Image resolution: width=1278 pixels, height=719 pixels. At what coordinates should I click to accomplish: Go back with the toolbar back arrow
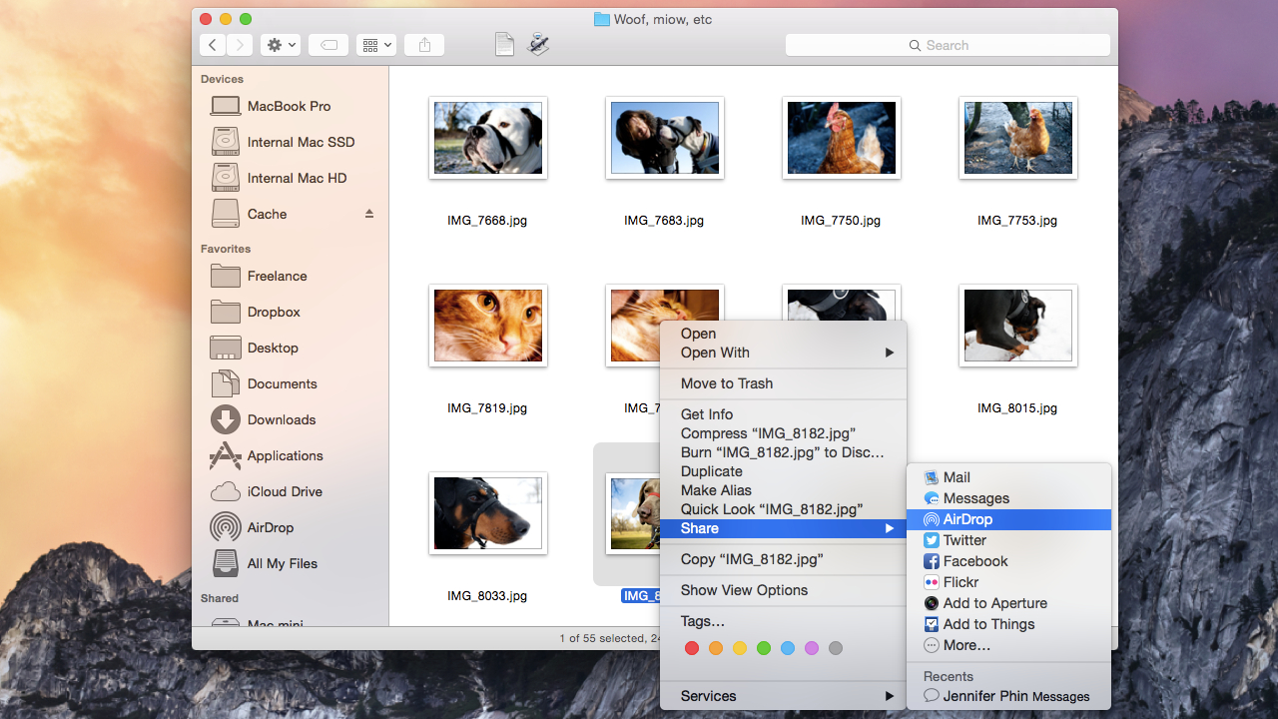point(213,45)
